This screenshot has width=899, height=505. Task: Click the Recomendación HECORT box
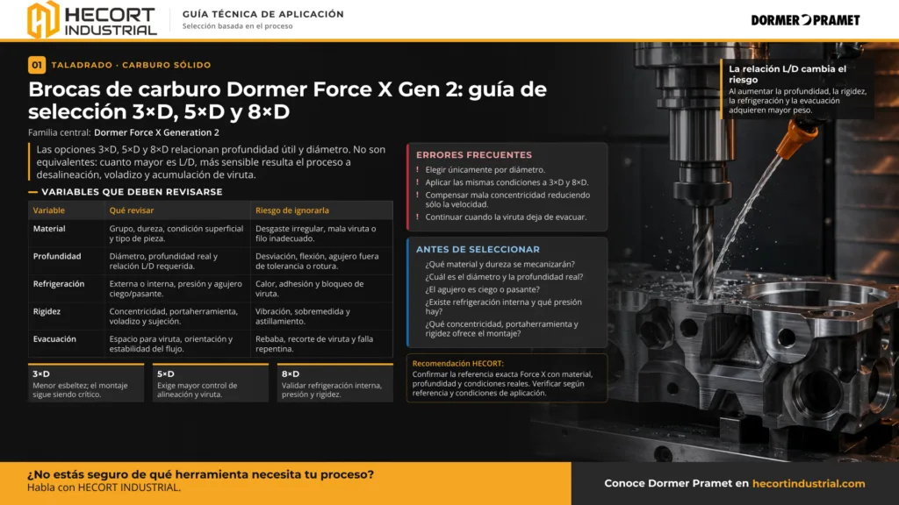pyautogui.click(x=507, y=378)
